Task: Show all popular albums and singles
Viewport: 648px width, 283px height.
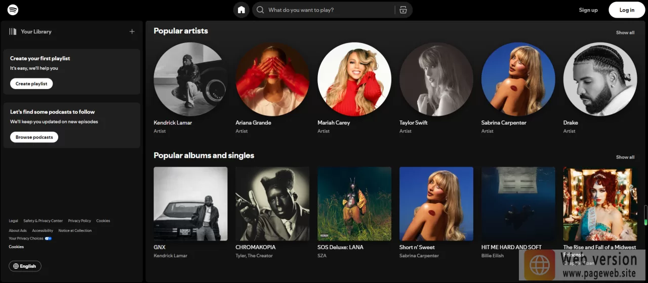Action: pyautogui.click(x=625, y=157)
